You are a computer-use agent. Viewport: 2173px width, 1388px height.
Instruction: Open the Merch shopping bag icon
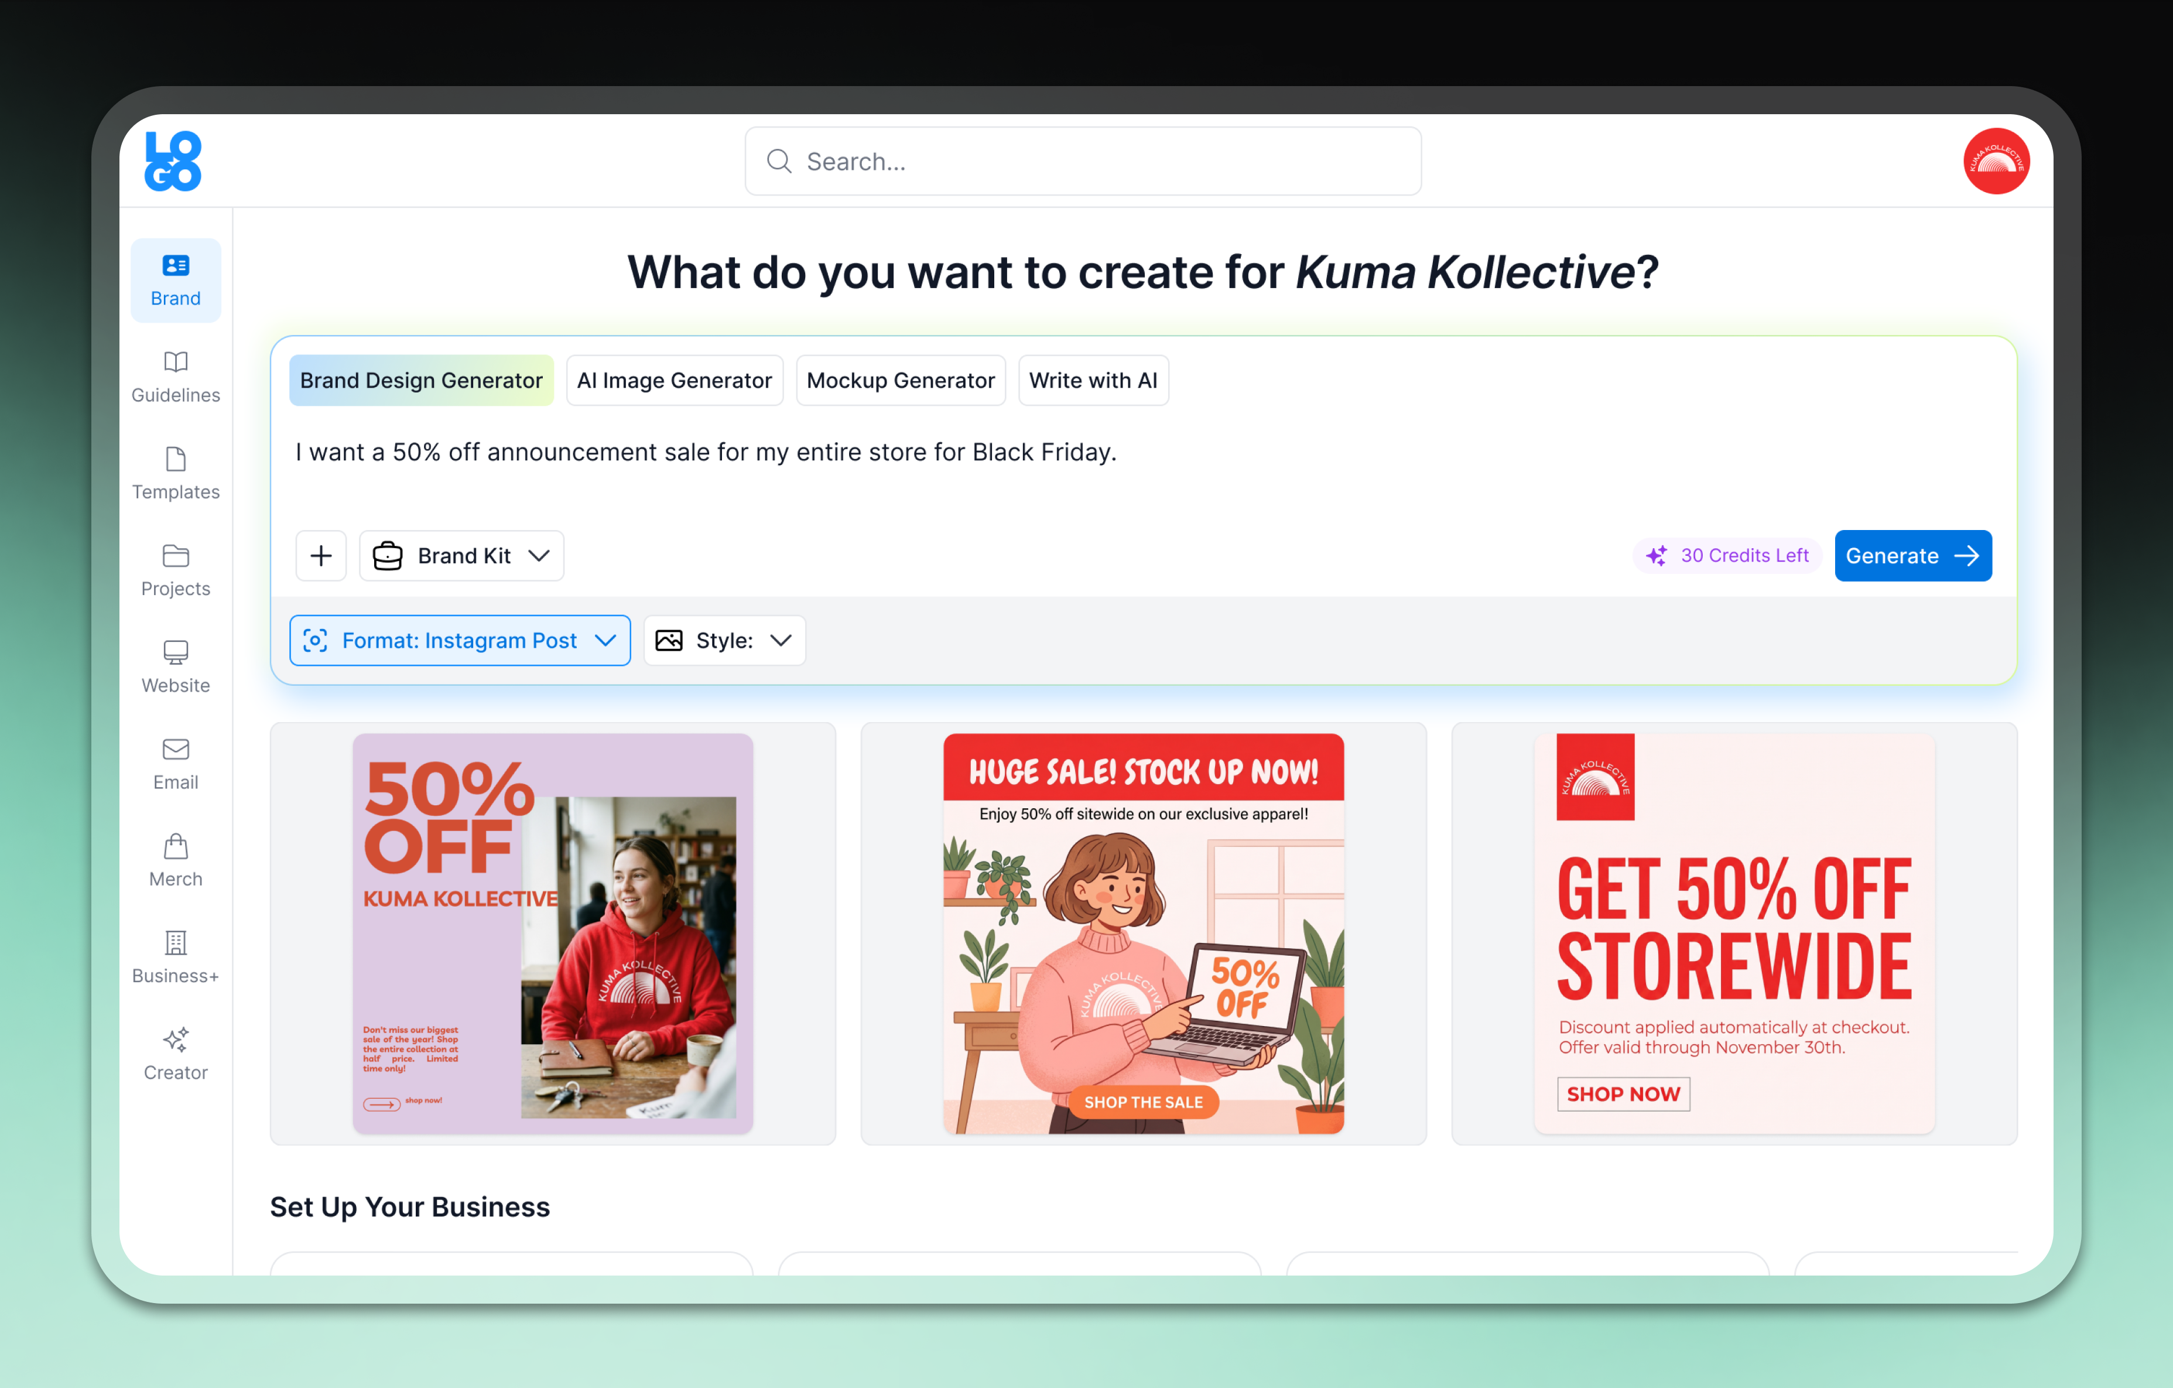176,846
